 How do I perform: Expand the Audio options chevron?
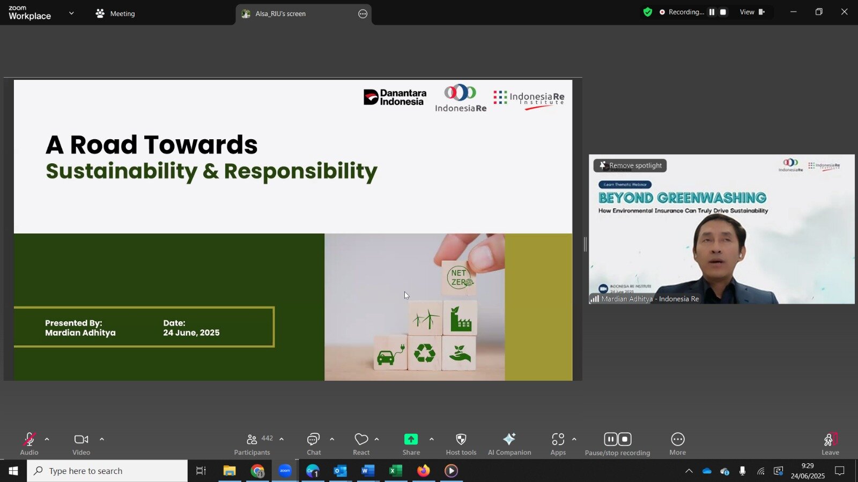tap(47, 439)
